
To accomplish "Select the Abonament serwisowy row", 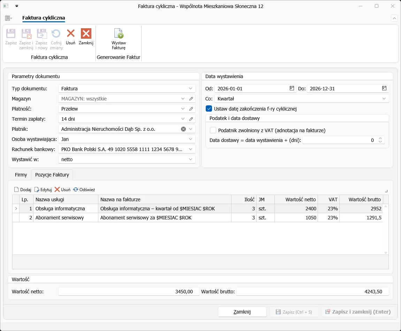I will (198, 218).
